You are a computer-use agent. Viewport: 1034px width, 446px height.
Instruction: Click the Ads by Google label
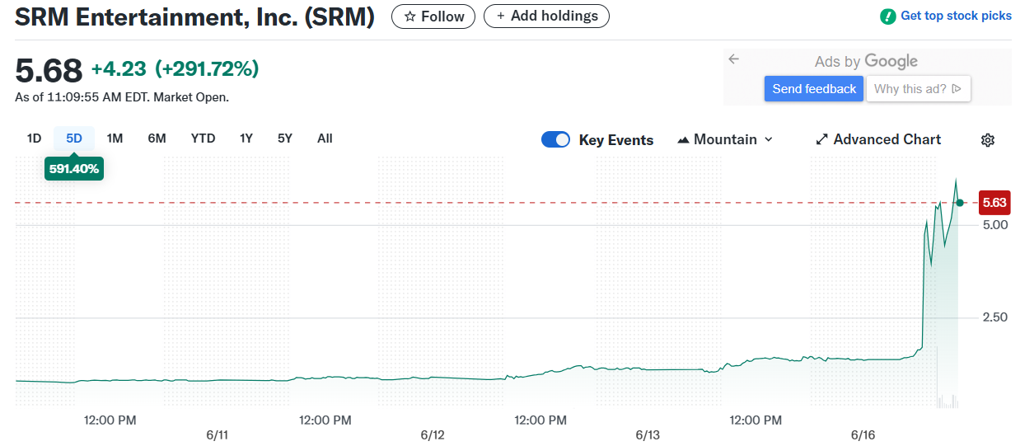(x=866, y=62)
